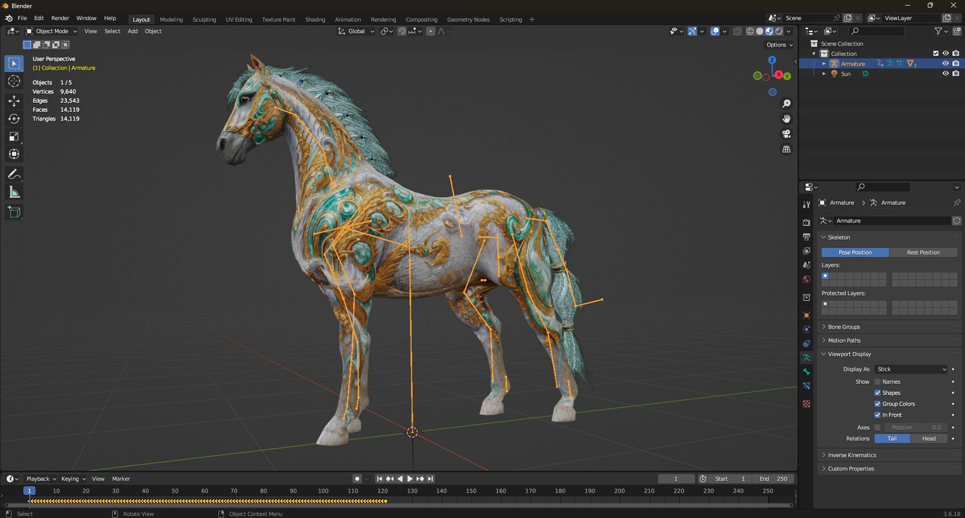Hide the Sun in the viewport
965x518 pixels.
click(946, 74)
